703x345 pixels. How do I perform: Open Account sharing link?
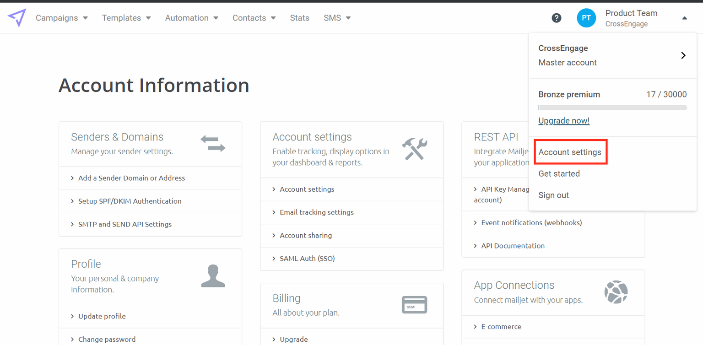[306, 235]
